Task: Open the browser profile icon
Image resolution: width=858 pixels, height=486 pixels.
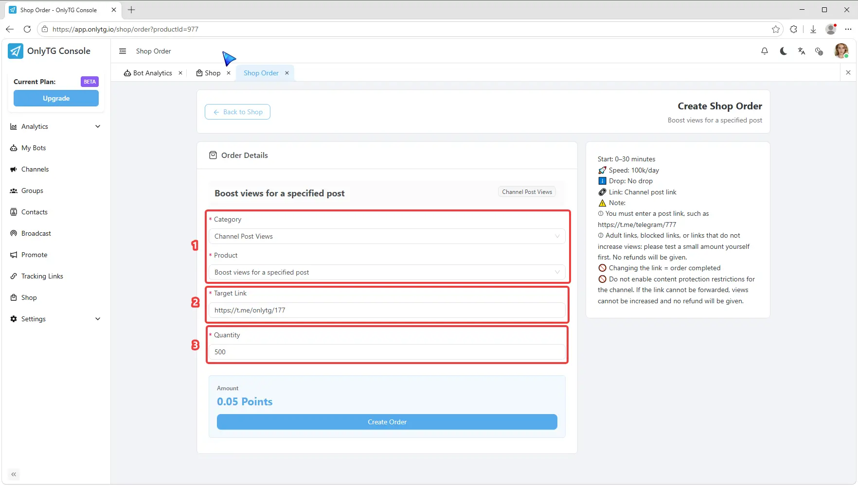Action: [x=831, y=29]
